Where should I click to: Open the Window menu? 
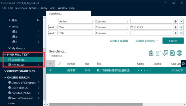point(62,8)
